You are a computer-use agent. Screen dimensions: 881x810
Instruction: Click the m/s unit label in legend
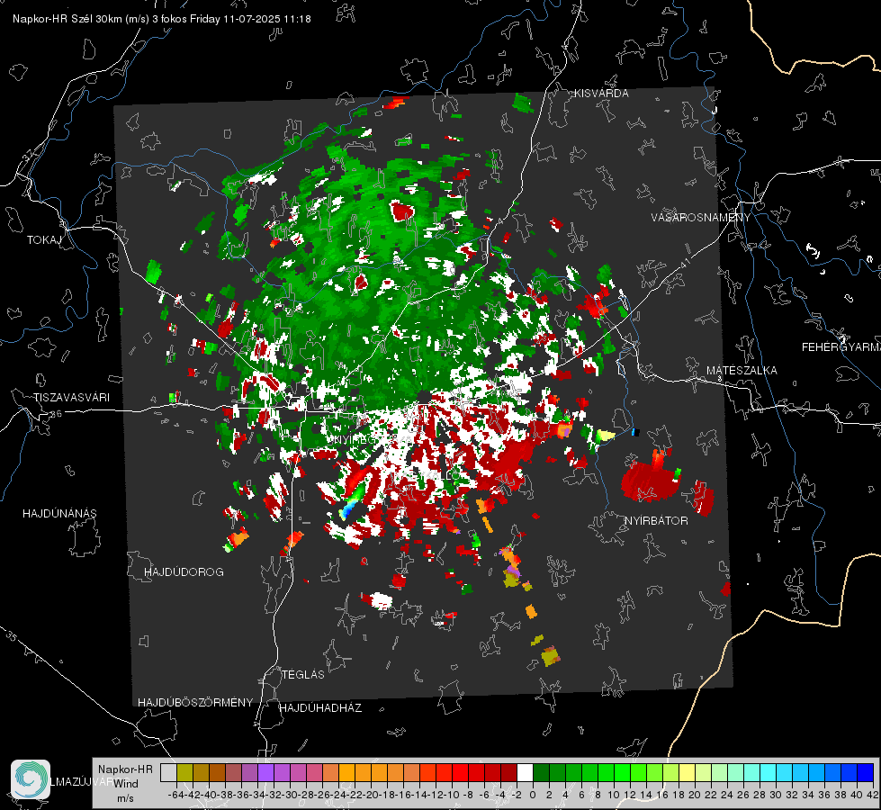point(125,798)
